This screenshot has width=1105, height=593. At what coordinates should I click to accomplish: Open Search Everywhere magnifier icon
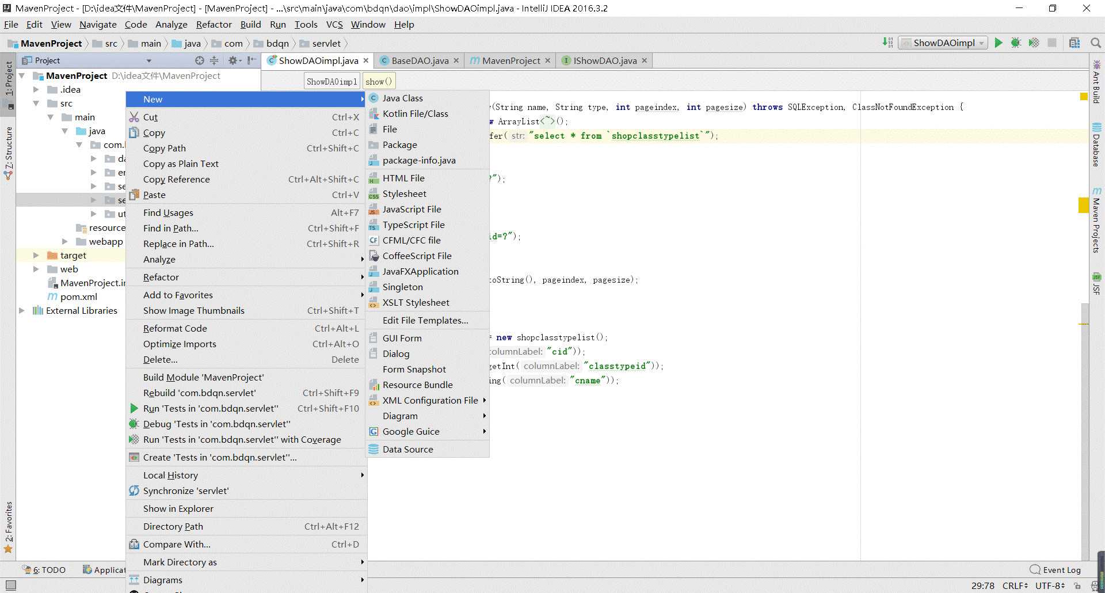(x=1095, y=43)
